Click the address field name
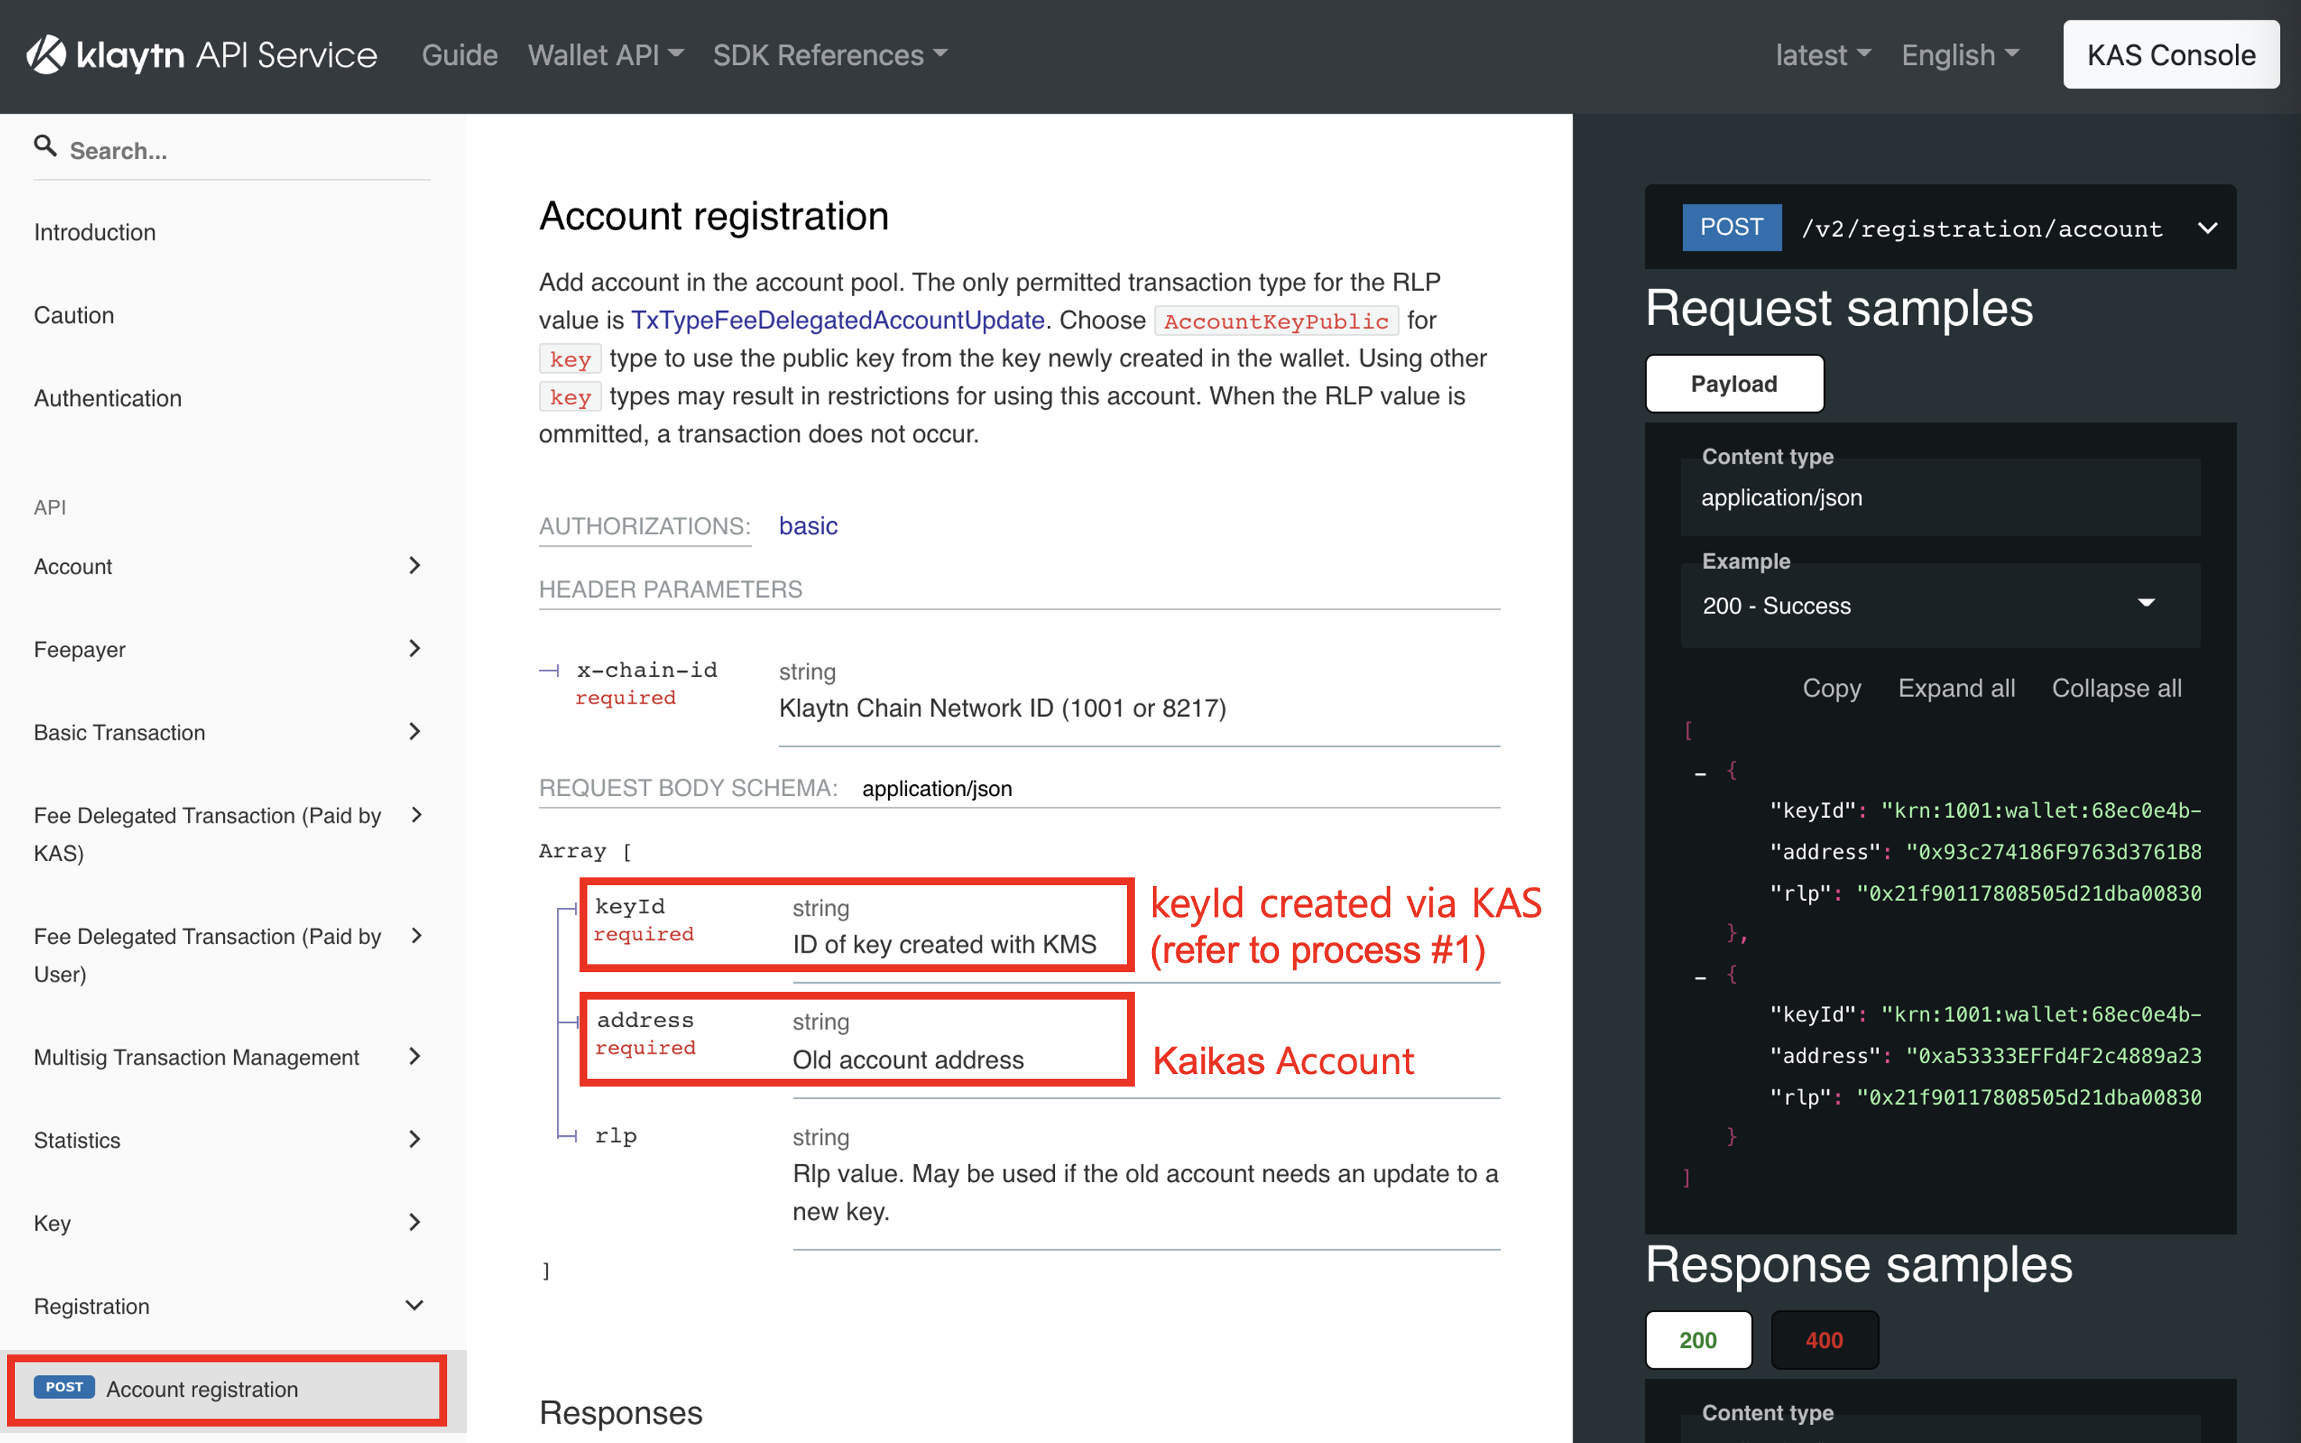Image resolution: width=2301 pixels, height=1443 pixels. tap(645, 1020)
